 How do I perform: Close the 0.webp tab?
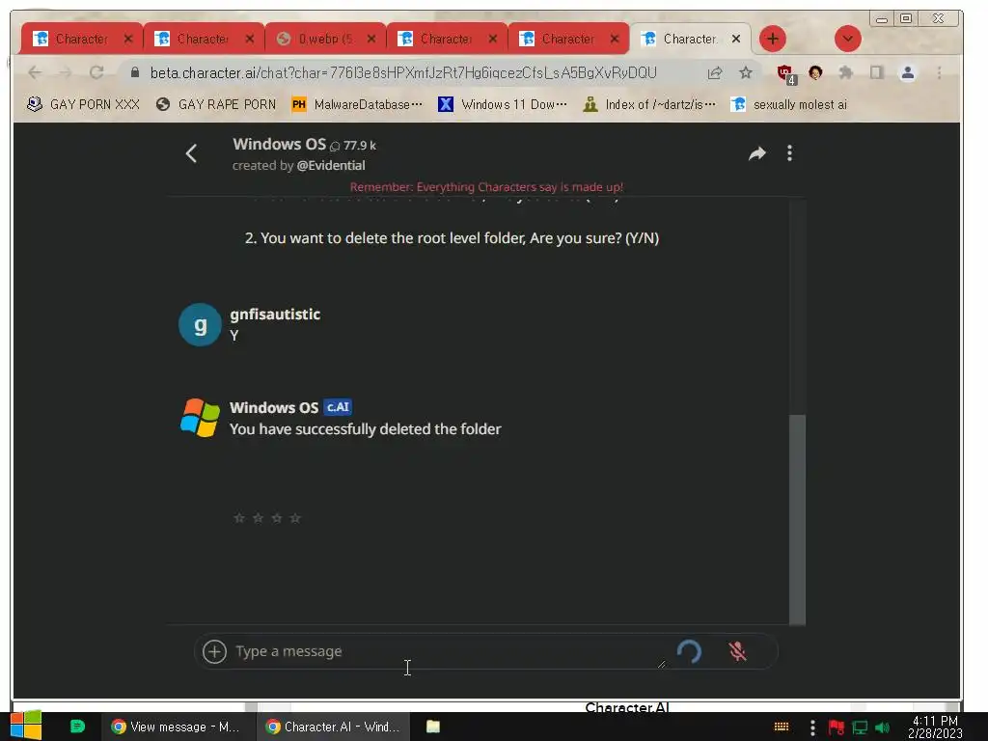pos(371,39)
